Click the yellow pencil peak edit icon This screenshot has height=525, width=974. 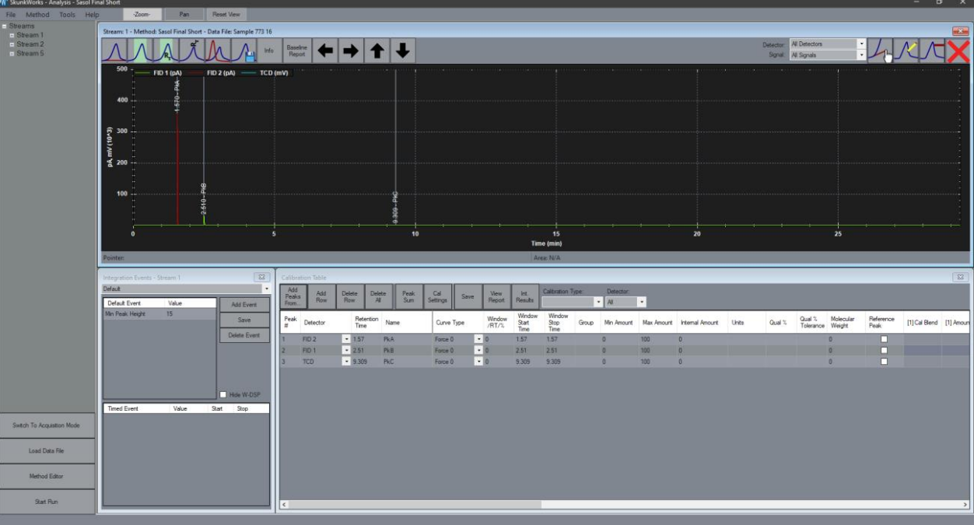point(906,51)
